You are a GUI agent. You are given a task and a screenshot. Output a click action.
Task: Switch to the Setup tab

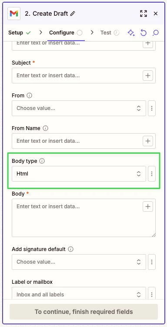[20, 33]
